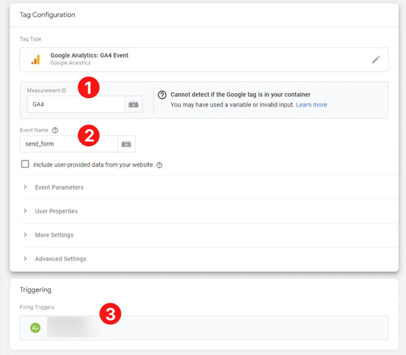The image size is (406, 355).
Task: Click 'Cannot detect if the Google tag' message
Action: [240, 95]
